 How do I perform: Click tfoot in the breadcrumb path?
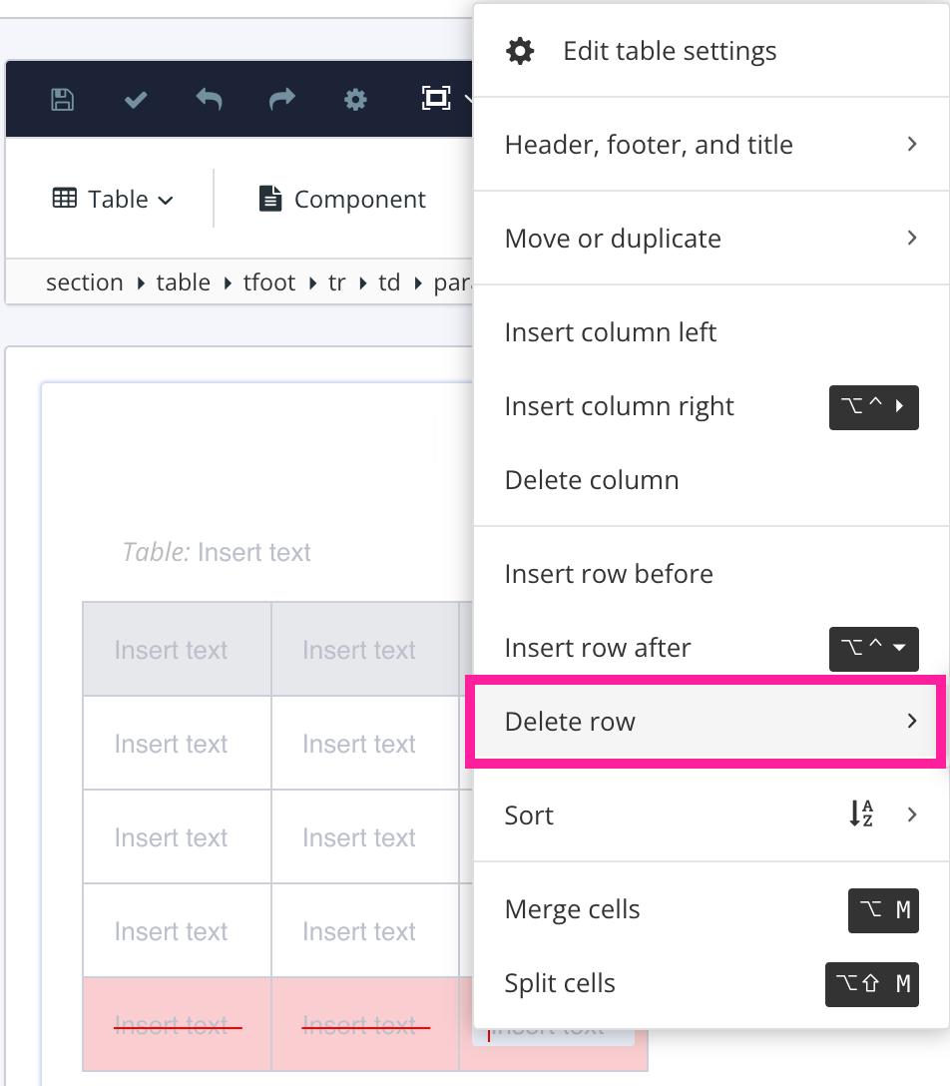(x=268, y=282)
